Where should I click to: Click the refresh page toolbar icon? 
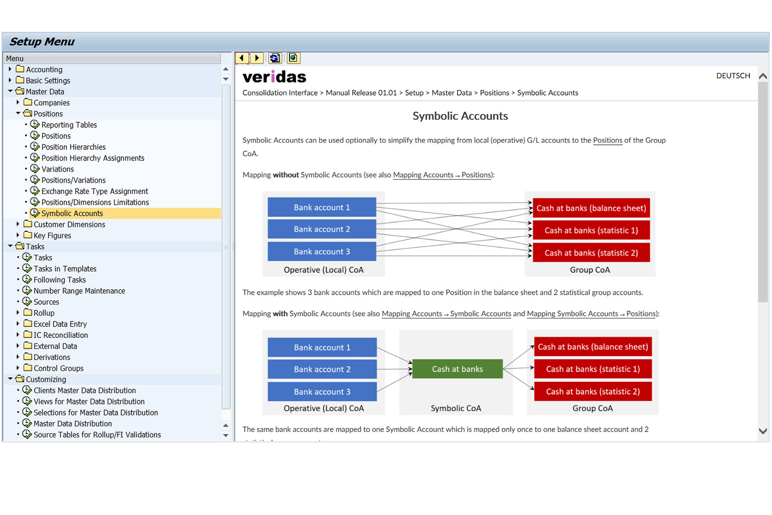[x=275, y=58]
